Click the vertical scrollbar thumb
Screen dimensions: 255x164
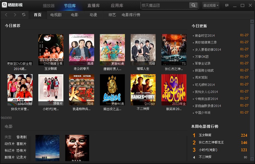(252, 47)
